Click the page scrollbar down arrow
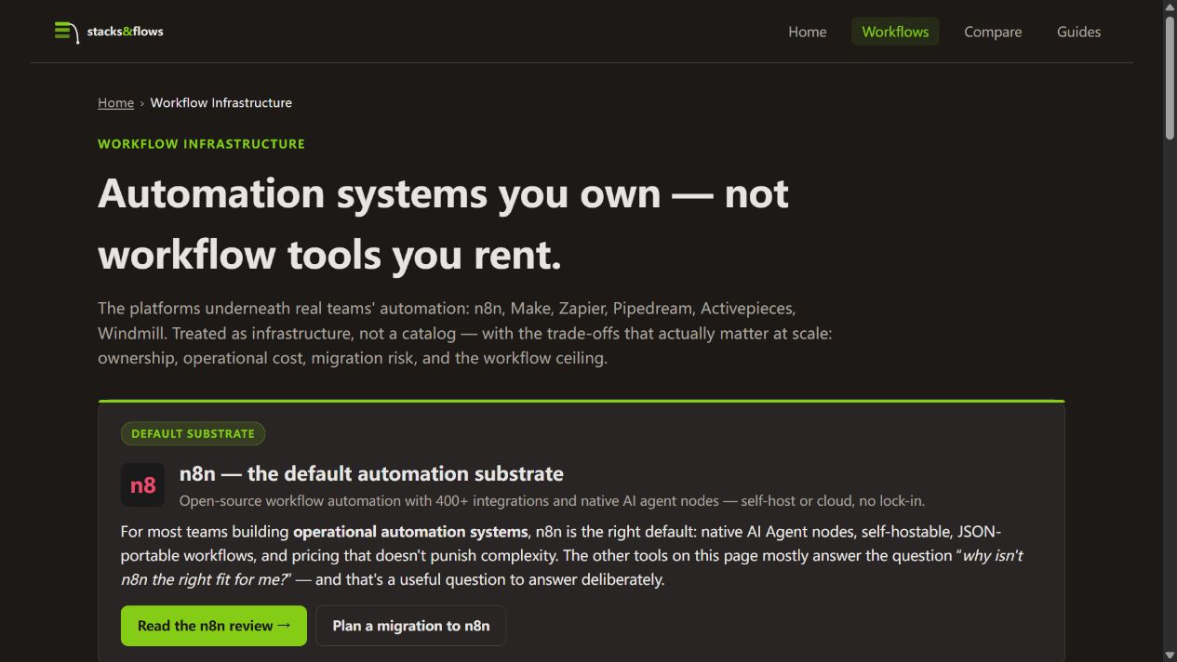Screen dimensions: 1177x662 click(x=1170, y=655)
